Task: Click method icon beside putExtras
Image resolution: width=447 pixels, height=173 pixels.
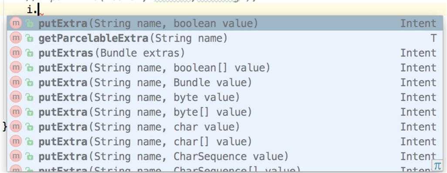Action: 16,52
